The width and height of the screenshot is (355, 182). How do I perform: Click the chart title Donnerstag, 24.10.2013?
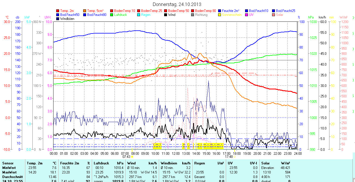177,4
